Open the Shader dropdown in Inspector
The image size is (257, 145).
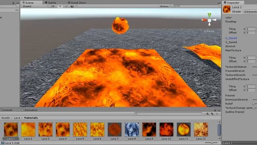[250, 12]
